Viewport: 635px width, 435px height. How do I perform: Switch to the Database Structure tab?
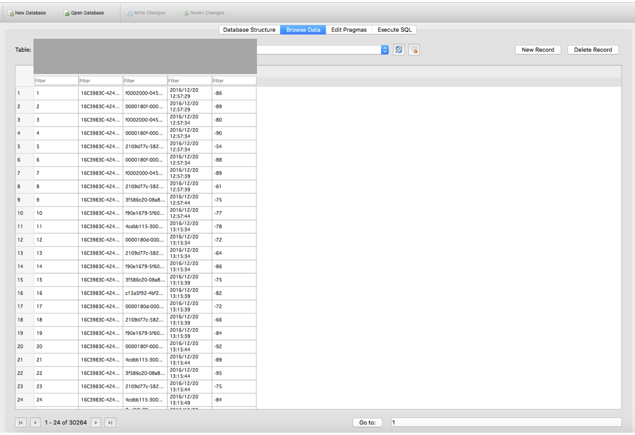(248, 29)
